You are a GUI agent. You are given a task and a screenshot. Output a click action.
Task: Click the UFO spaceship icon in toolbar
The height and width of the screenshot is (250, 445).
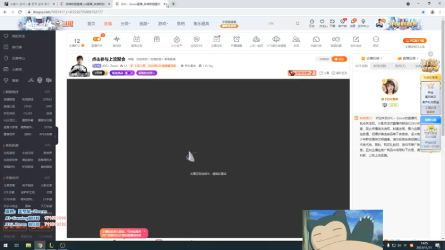tap(276, 39)
